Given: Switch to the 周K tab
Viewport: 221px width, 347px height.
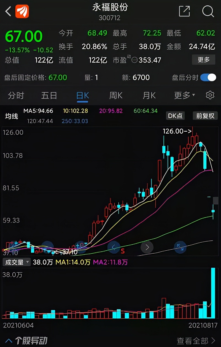Looking at the screenshot, I should 115,95.
